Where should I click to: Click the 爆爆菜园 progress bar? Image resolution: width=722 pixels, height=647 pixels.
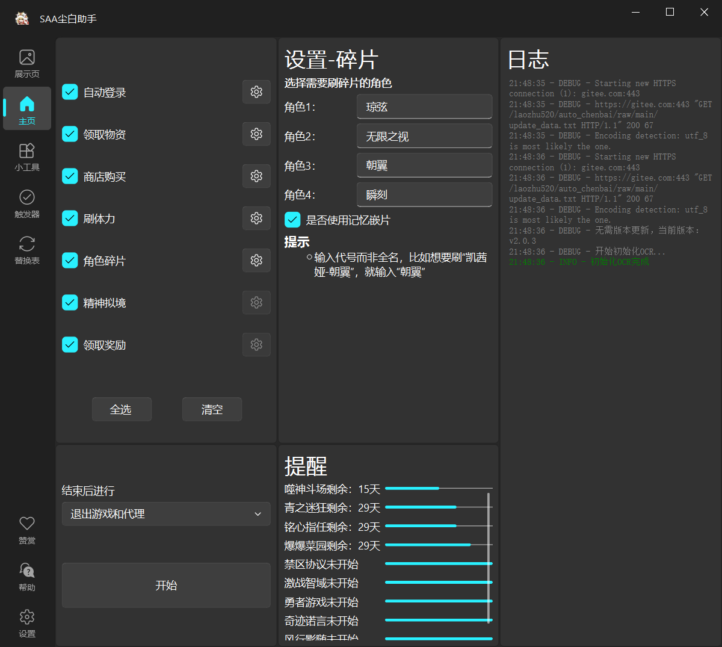click(439, 545)
